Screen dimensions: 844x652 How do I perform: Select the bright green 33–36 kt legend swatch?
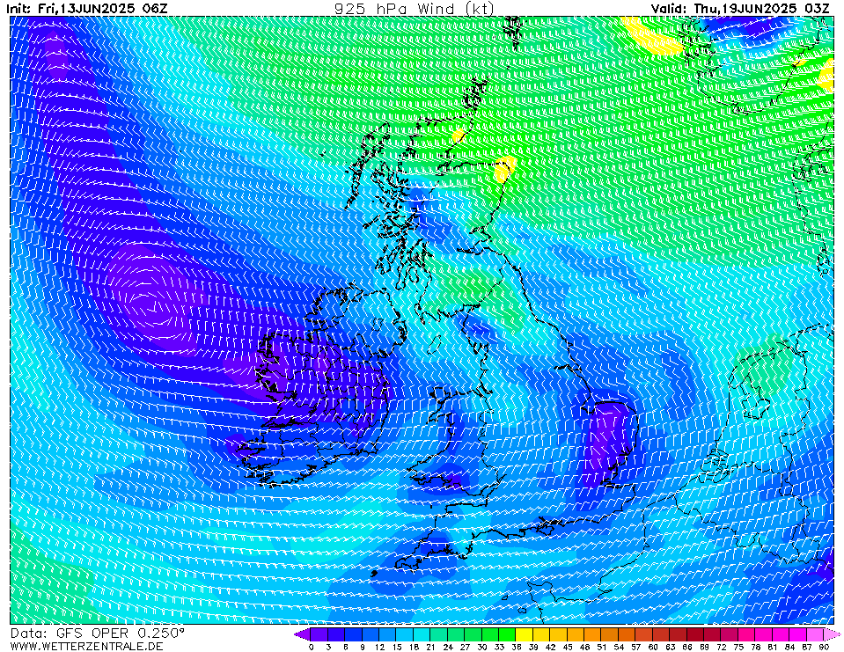508,634
